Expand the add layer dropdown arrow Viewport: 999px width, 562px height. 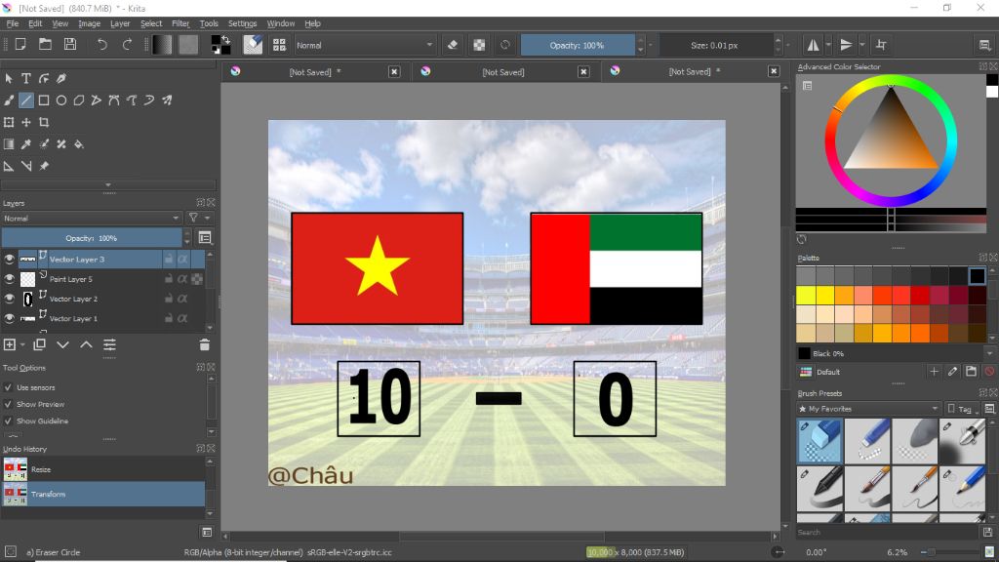click(x=23, y=344)
